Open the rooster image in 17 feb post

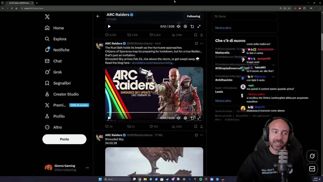(154, 162)
